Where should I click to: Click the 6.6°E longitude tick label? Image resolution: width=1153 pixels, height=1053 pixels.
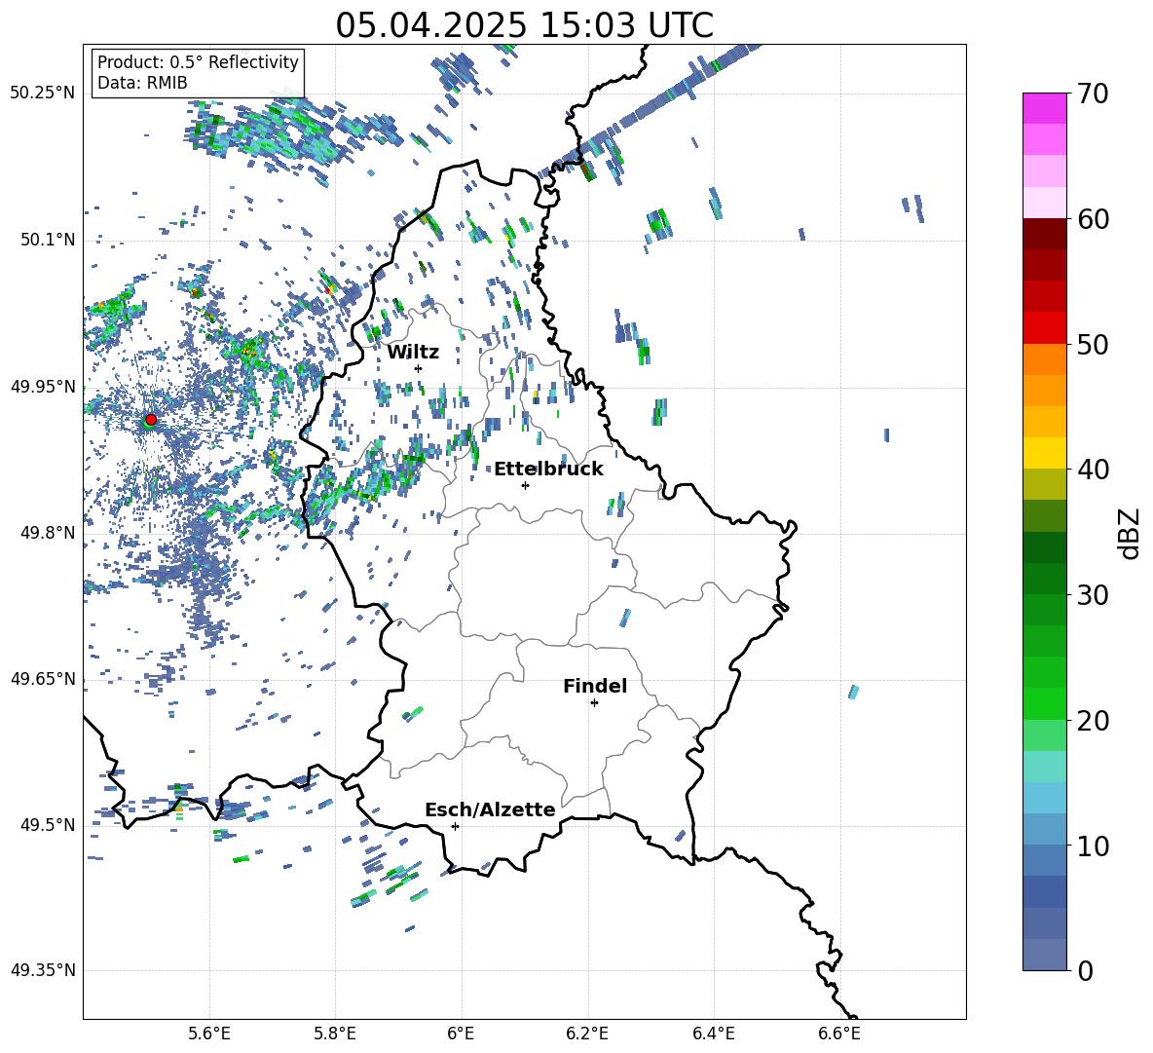[839, 1034]
